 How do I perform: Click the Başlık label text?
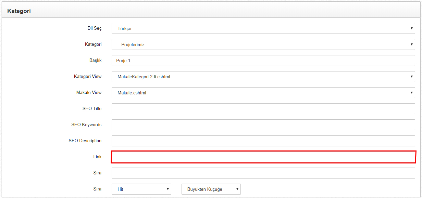96,60
